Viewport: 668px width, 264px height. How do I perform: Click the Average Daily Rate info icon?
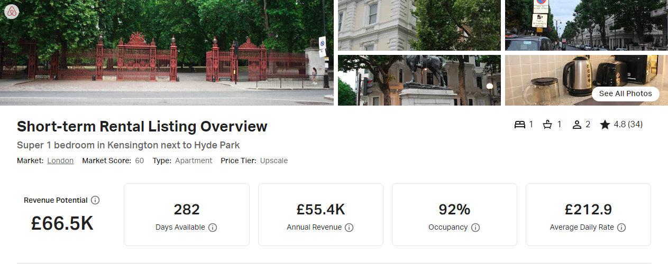(x=621, y=228)
